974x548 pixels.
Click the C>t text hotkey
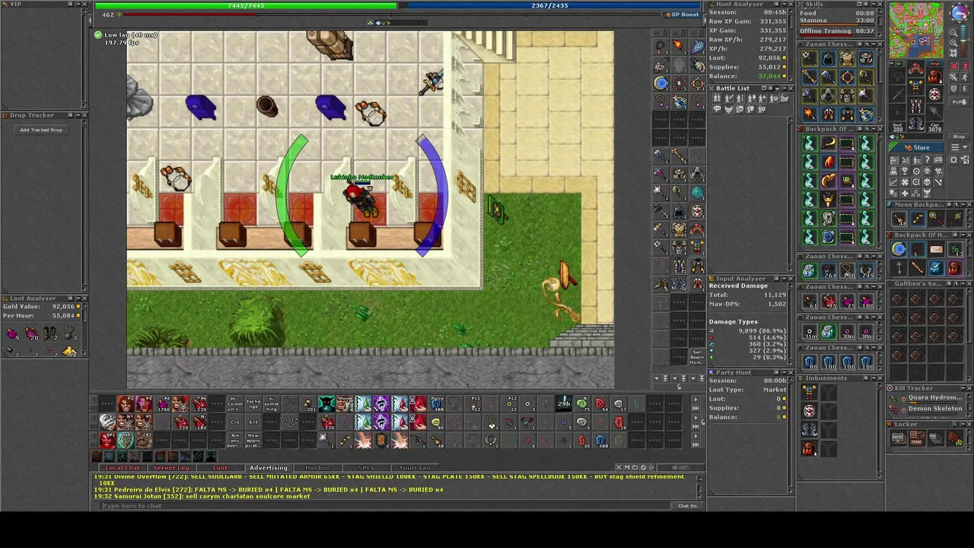coord(235,422)
